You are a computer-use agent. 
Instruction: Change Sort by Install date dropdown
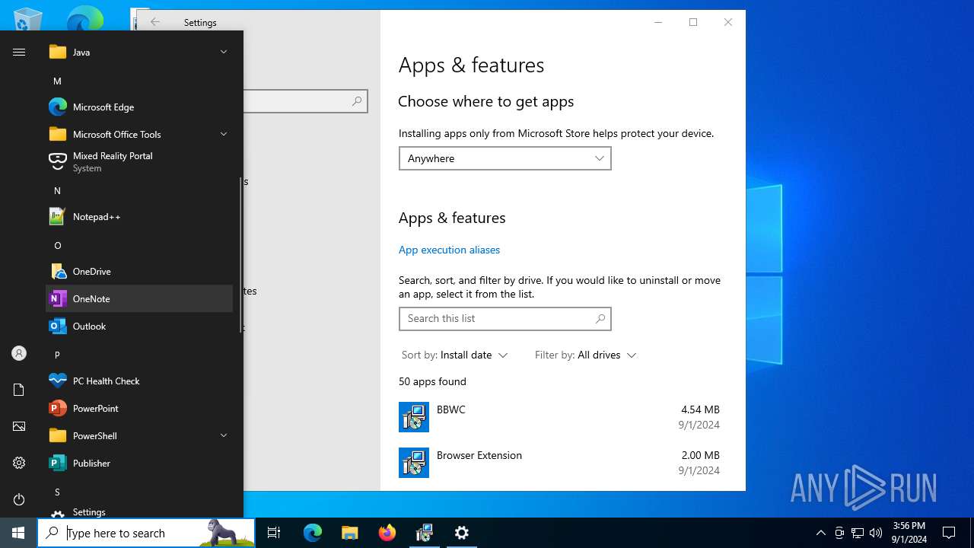pos(454,355)
